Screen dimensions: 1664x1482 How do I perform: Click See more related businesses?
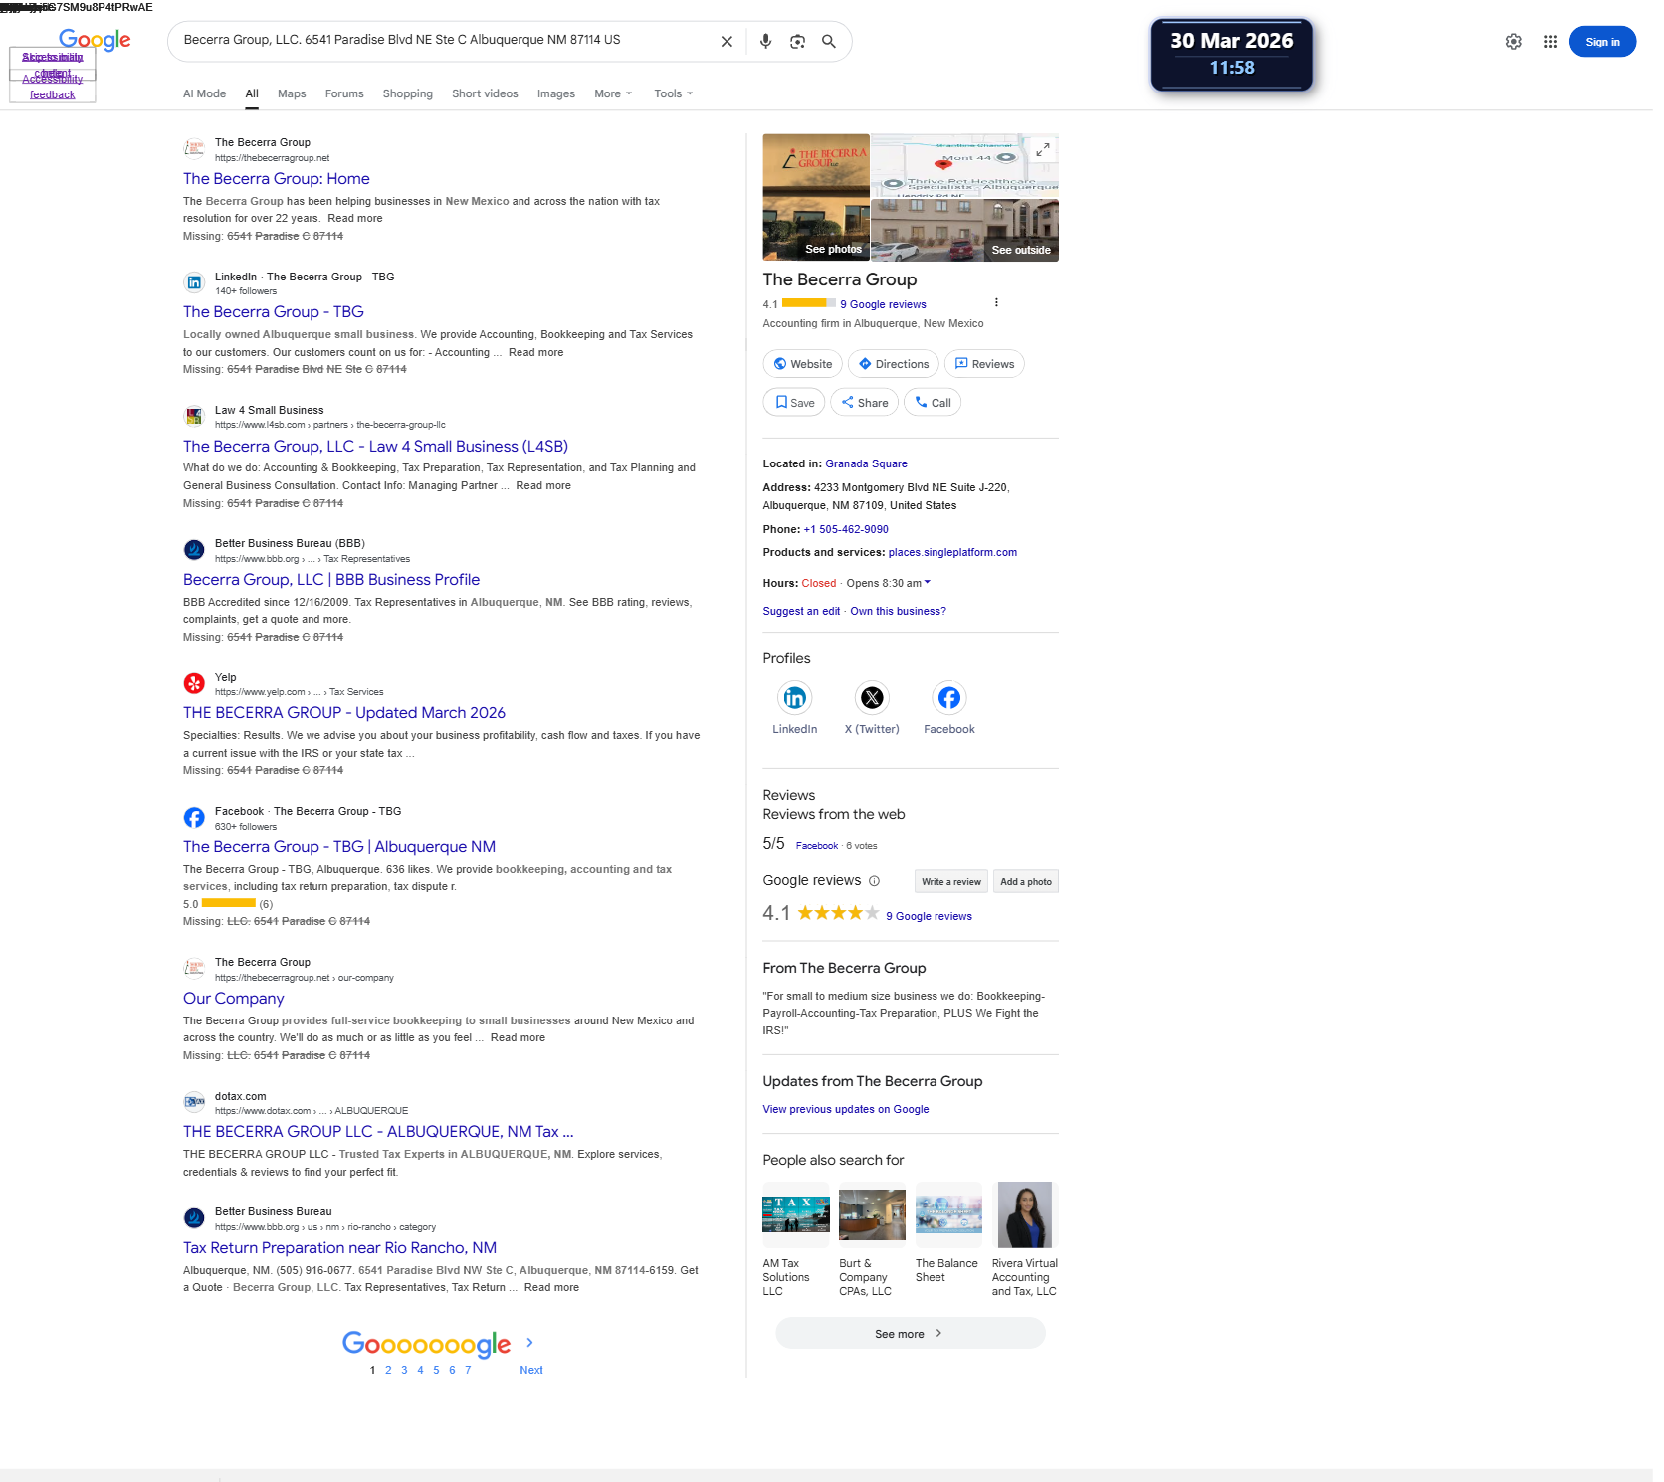pos(910,1334)
